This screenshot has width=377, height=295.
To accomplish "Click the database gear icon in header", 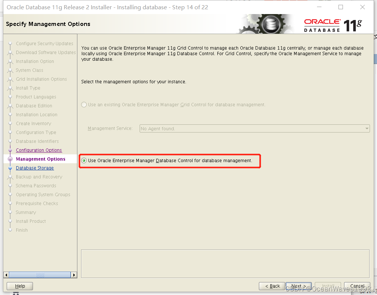I will tap(271, 24).
